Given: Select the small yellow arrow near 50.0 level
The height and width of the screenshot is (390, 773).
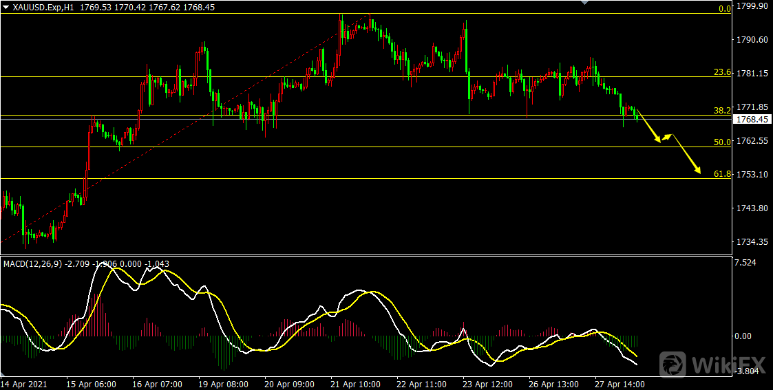Looking at the screenshot, I should [x=667, y=137].
